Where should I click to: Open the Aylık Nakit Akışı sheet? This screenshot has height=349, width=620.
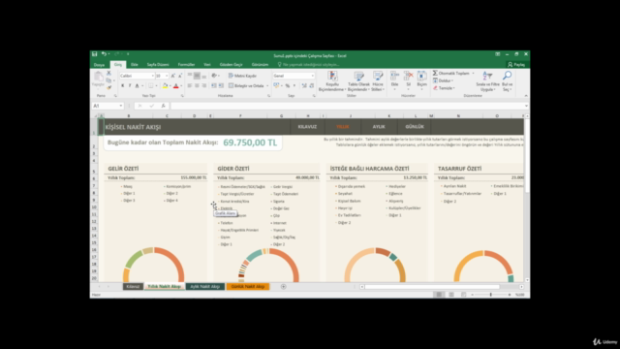204,287
